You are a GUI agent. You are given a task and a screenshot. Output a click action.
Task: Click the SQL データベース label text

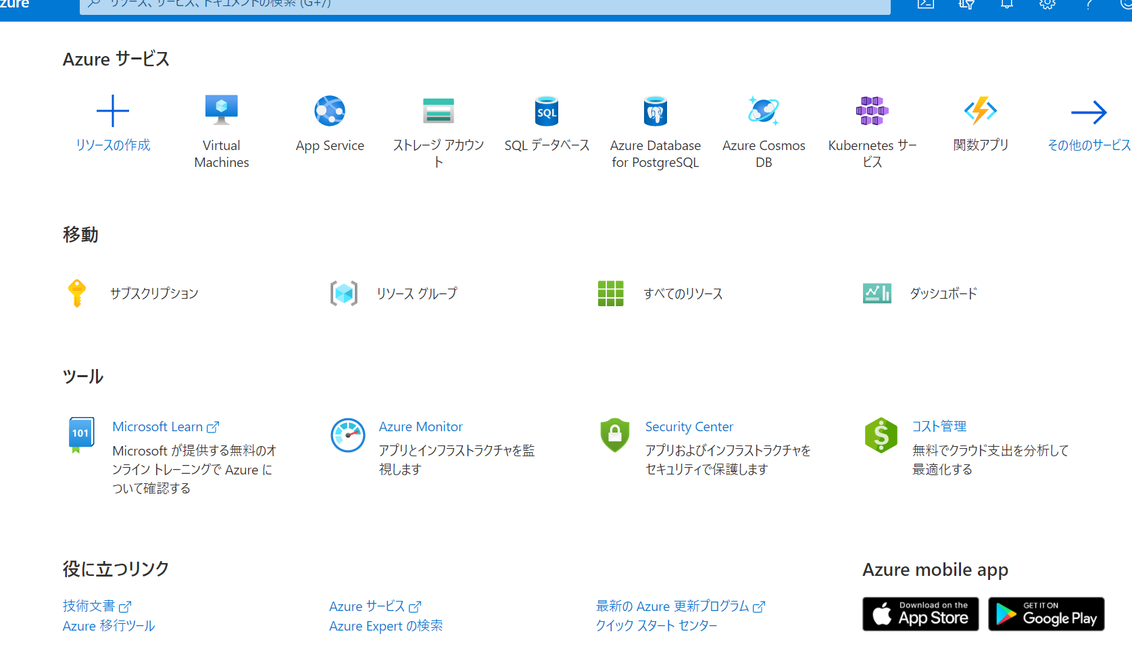[x=547, y=145]
